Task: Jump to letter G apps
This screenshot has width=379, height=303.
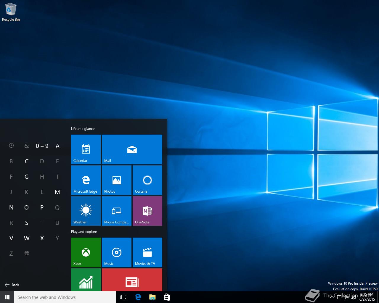Action: pyautogui.click(x=27, y=176)
